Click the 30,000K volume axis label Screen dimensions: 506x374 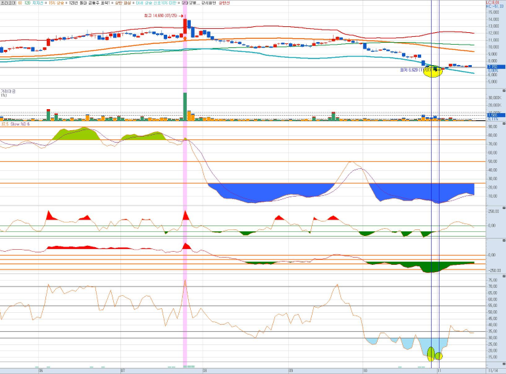pos(494,98)
